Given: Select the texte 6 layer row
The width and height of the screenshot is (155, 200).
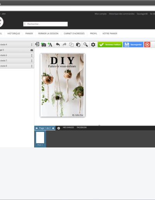Looking at the screenshot, I should coord(17,55).
